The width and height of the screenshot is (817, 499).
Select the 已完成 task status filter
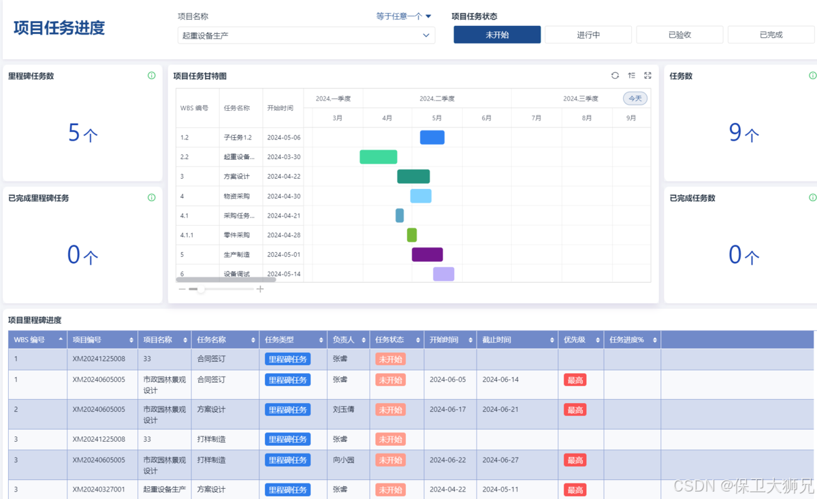[771, 35]
